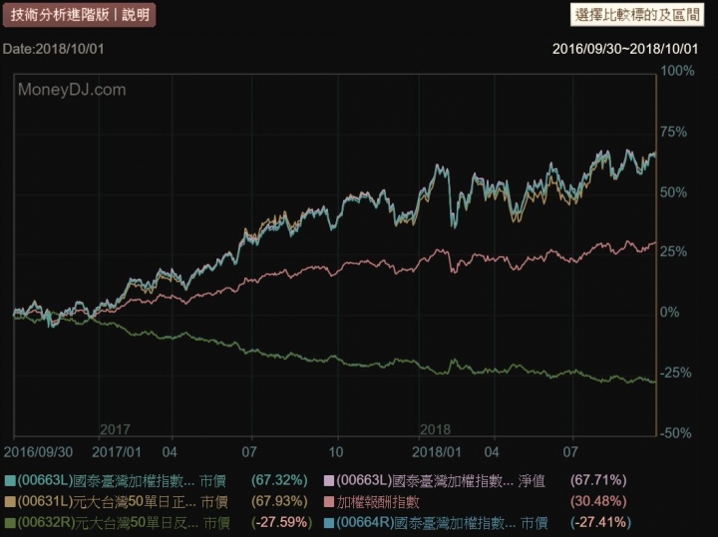Screen dimensions: 718x537
Task: Click teal swatch for 00663L 市價
Action: click(10, 481)
